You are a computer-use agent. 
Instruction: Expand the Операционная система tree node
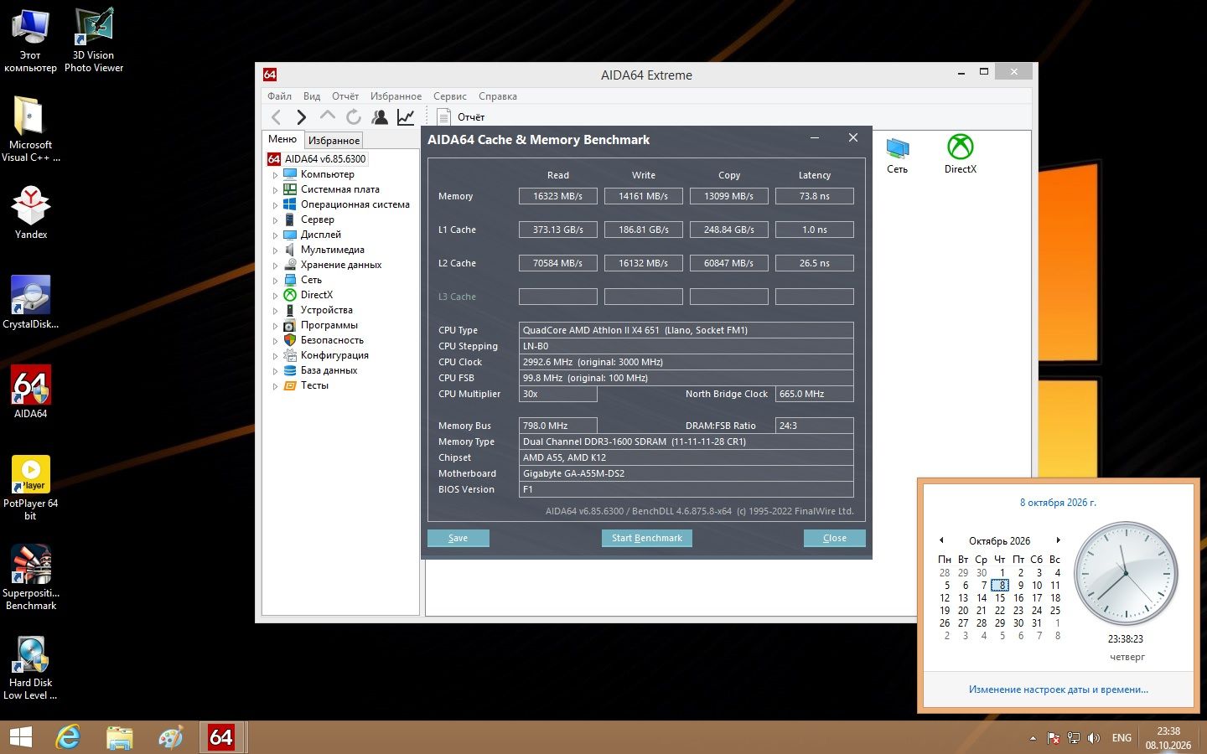click(x=275, y=205)
